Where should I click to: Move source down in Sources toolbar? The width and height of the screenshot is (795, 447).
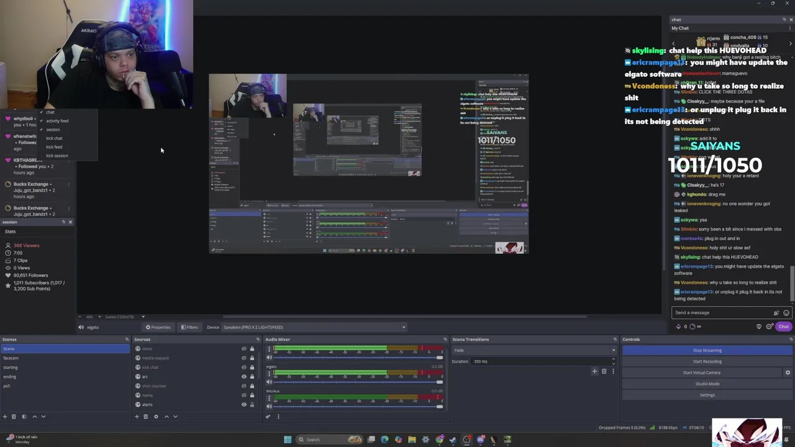tap(175, 417)
